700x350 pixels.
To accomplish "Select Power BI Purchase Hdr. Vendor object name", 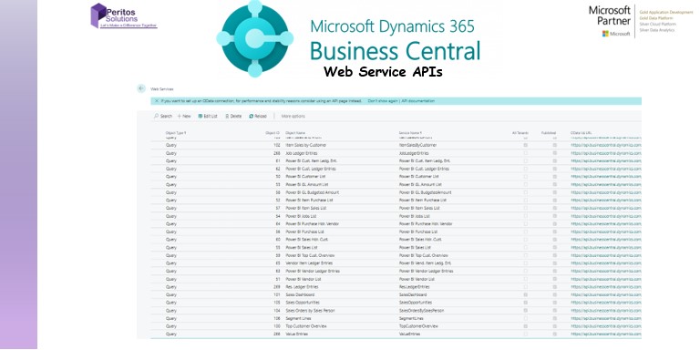I will click(312, 223).
